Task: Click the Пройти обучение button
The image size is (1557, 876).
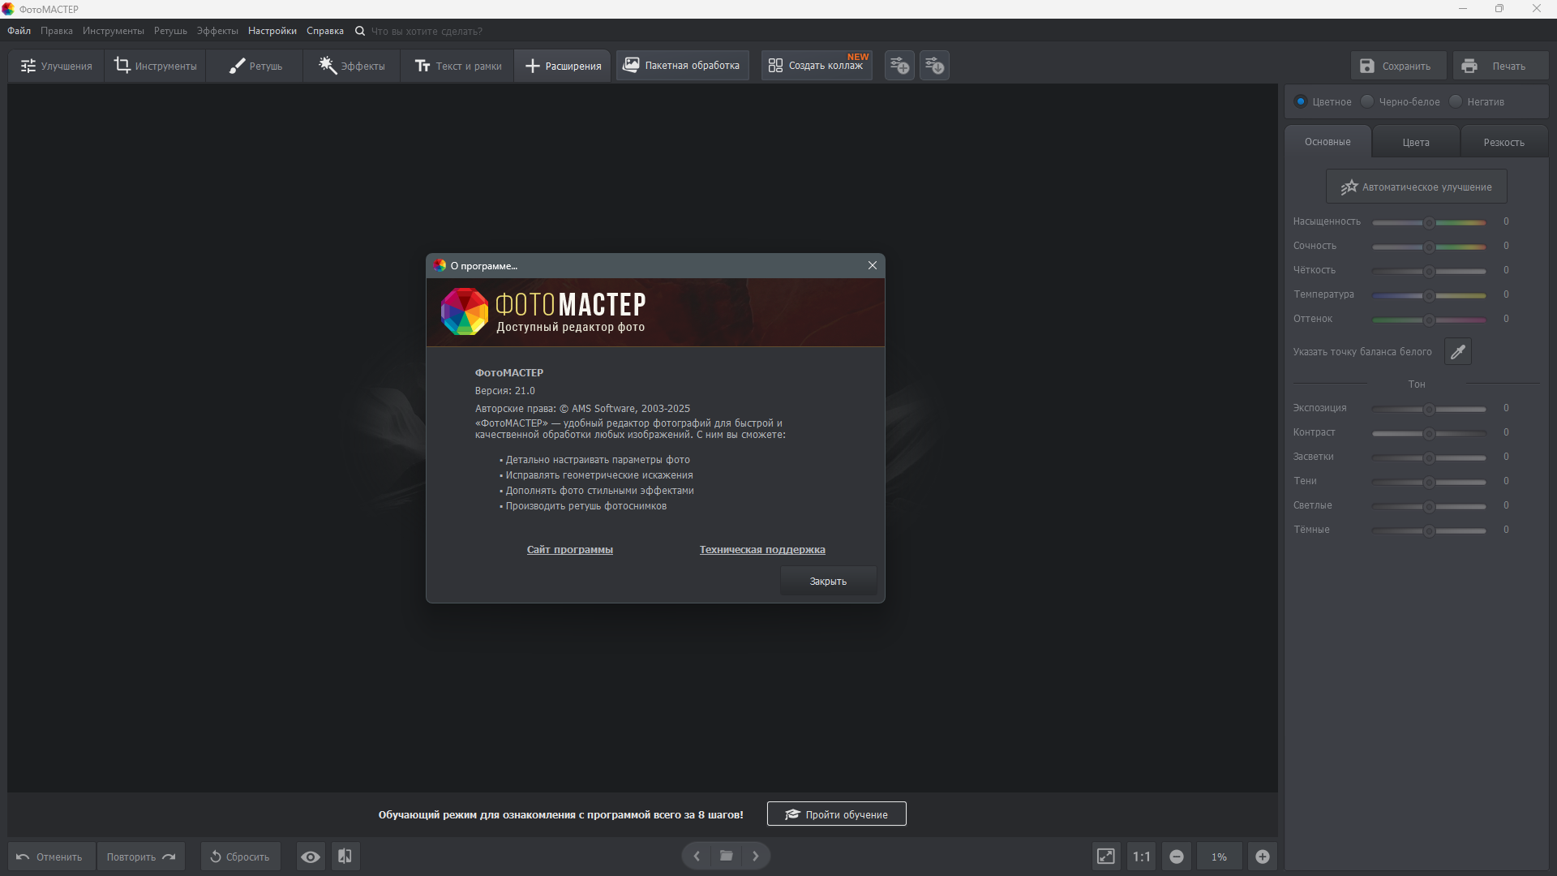Action: tap(836, 814)
